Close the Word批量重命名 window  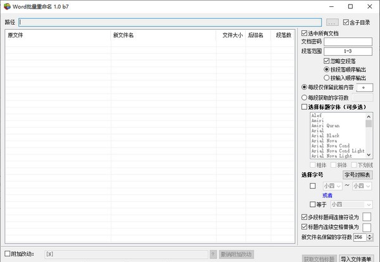(x=370, y=6)
